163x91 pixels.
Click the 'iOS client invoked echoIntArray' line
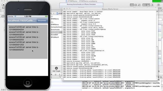(x=83, y=36)
